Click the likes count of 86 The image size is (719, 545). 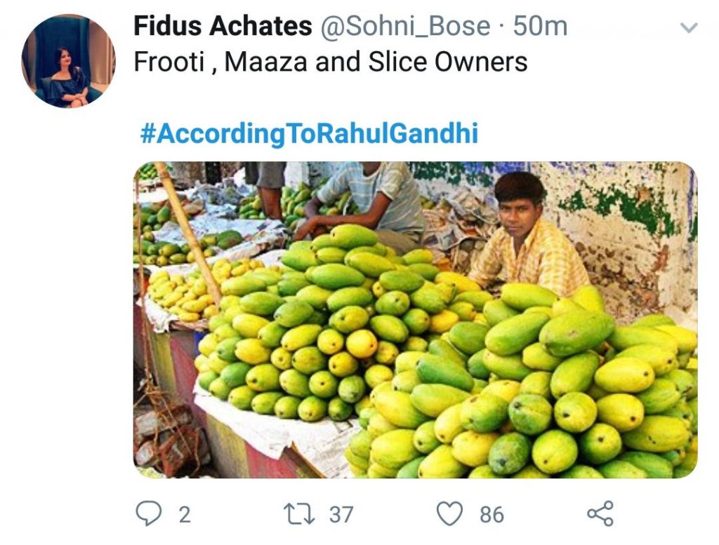click(x=492, y=515)
